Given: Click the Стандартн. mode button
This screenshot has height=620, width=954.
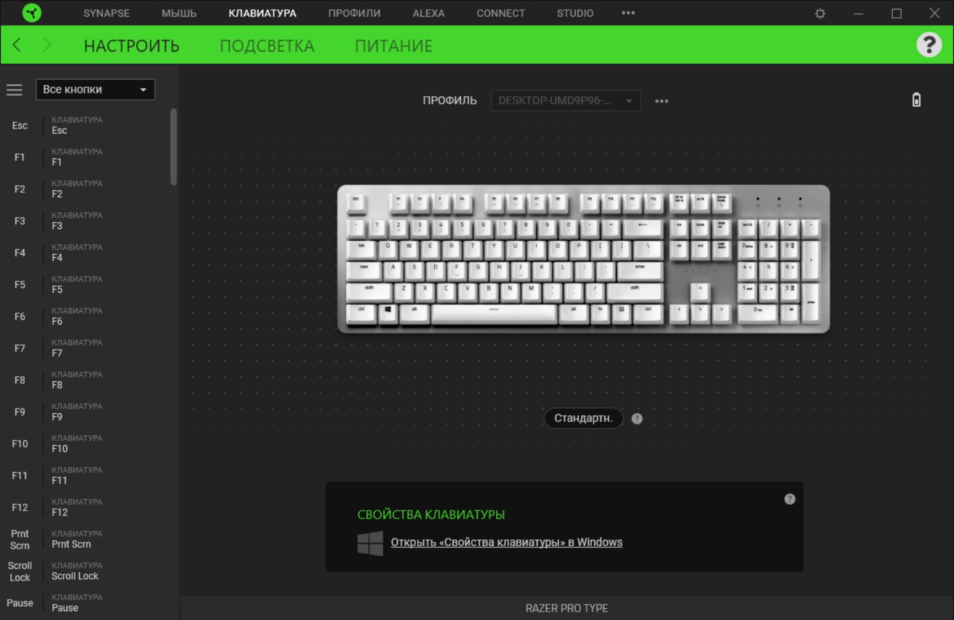Looking at the screenshot, I should click(x=583, y=418).
